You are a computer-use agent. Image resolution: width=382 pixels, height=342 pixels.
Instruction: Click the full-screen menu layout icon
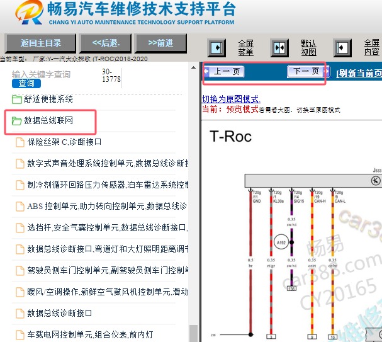(x=216, y=47)
